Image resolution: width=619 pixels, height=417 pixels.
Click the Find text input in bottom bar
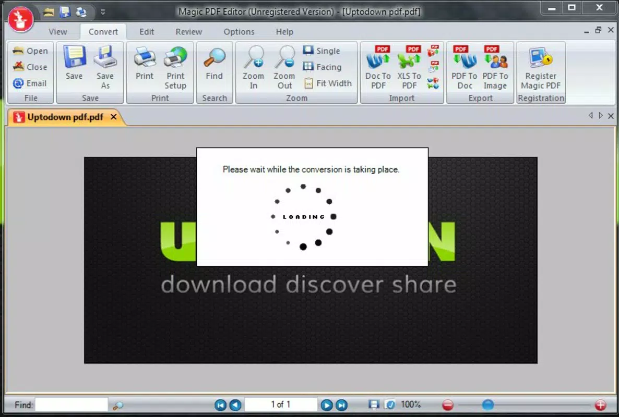tap(72, 405)
